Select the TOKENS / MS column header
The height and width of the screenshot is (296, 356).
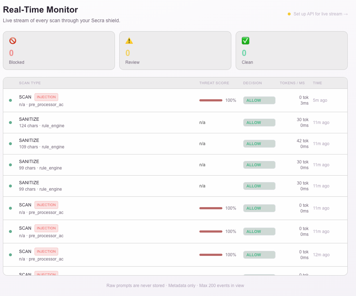click(292, 83)
